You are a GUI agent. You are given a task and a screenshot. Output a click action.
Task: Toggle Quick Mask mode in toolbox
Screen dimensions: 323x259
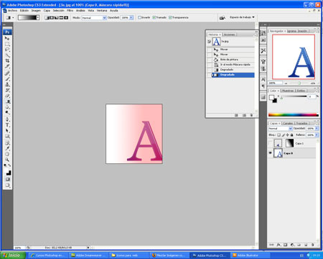(7, 179)
